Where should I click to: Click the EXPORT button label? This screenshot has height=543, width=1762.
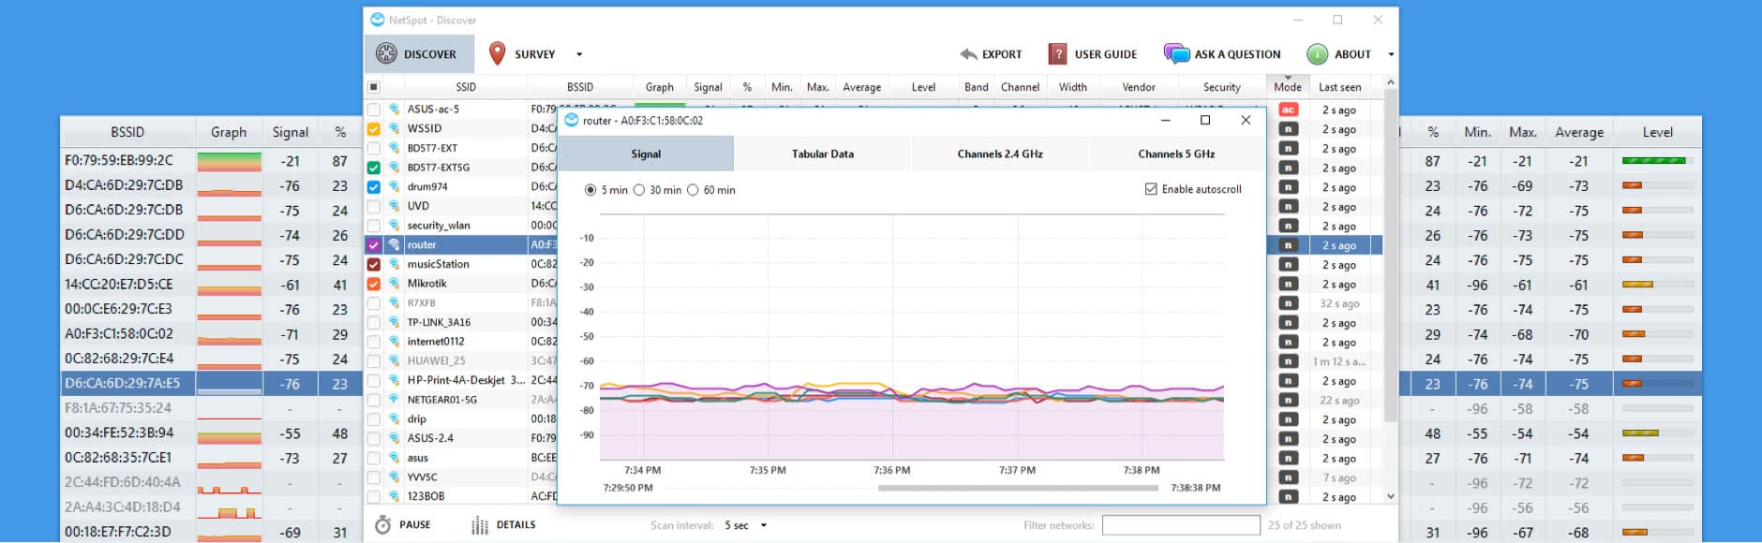[x=1002, y=54]
